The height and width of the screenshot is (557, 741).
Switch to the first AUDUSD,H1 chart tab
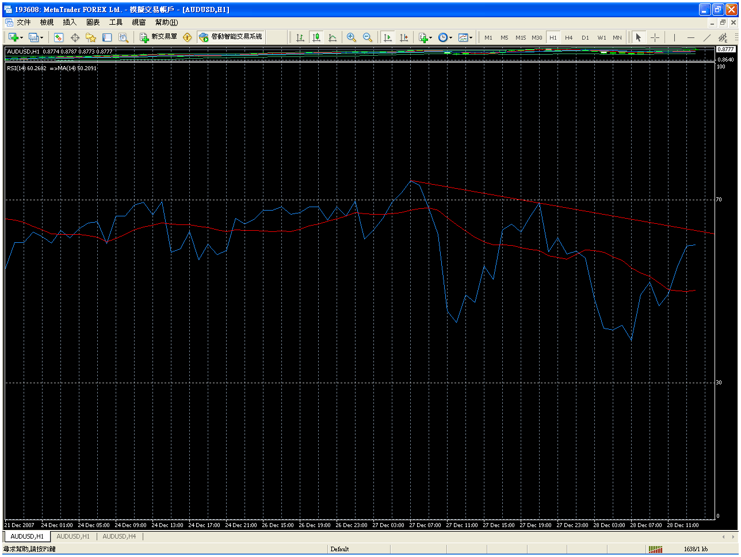pyautogui.click(x=27, y=536)
